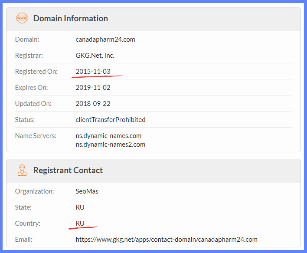This screenshot has height=253, width=307.
Task: Click the WWW globe icon
Action: (x=22, y=18)
